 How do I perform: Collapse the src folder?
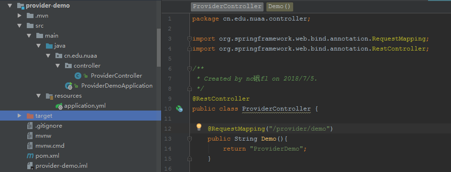[x=20, y=26]
